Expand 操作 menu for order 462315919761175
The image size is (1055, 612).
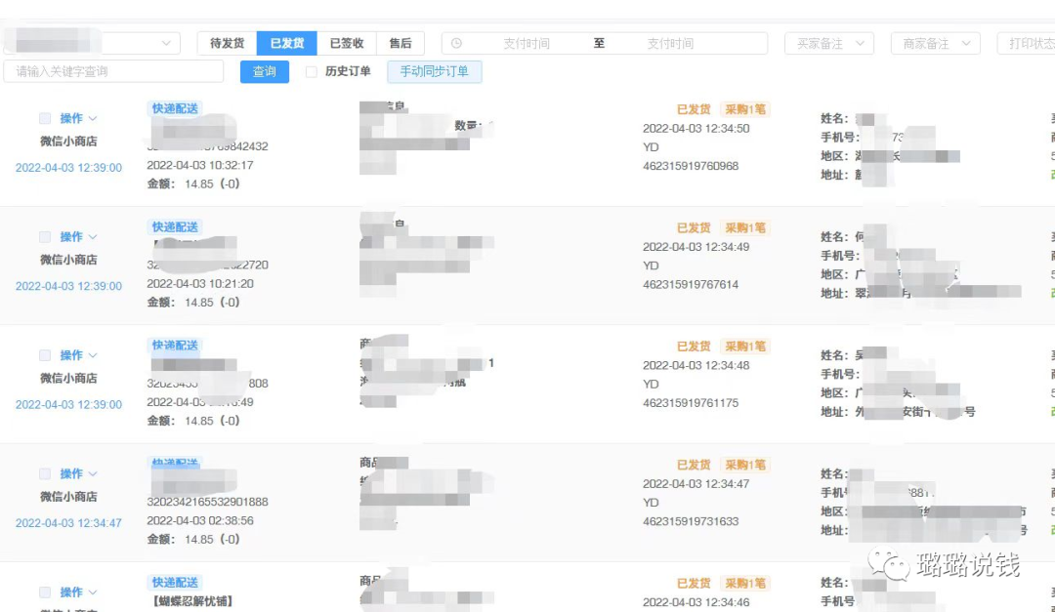(78, 355)
